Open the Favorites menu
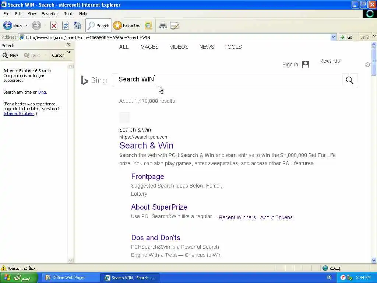Image resolution: width=377 pixels, height=283 pixels. 50,14
